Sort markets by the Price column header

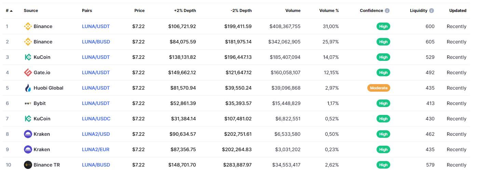[139, 11]
